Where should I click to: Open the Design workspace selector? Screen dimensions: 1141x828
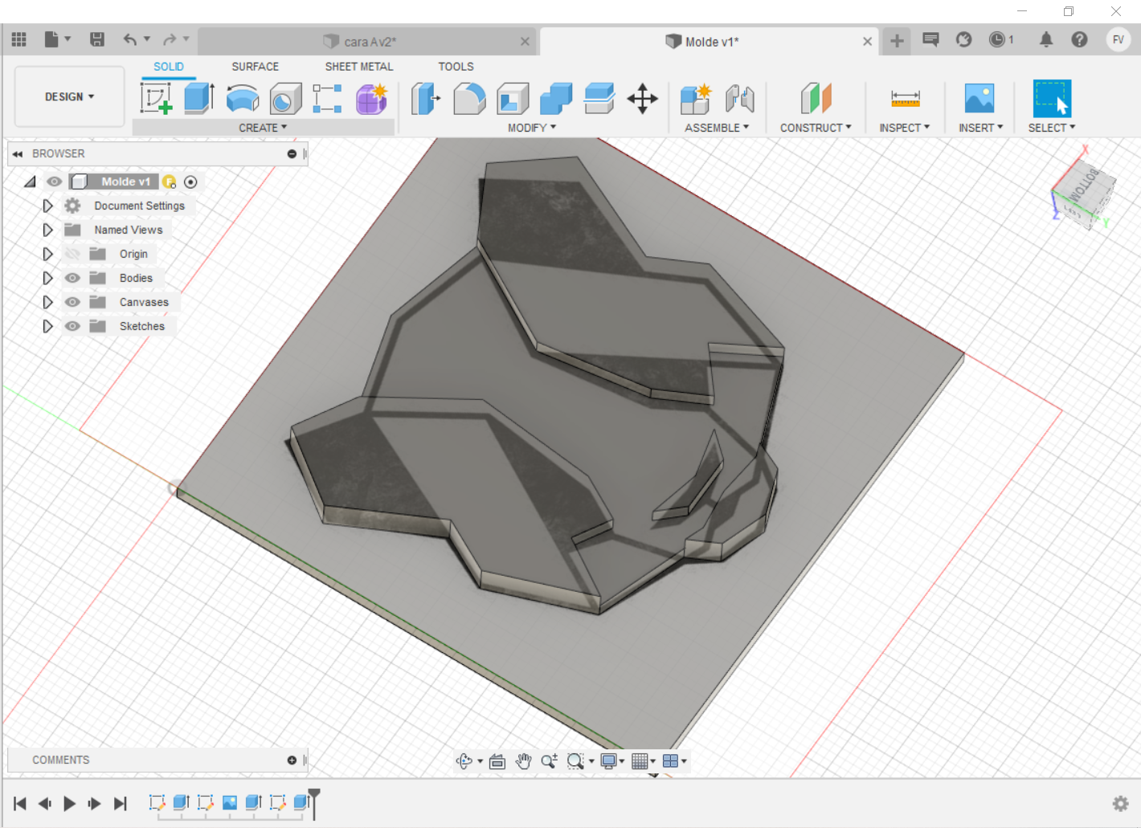coord(68,96)
